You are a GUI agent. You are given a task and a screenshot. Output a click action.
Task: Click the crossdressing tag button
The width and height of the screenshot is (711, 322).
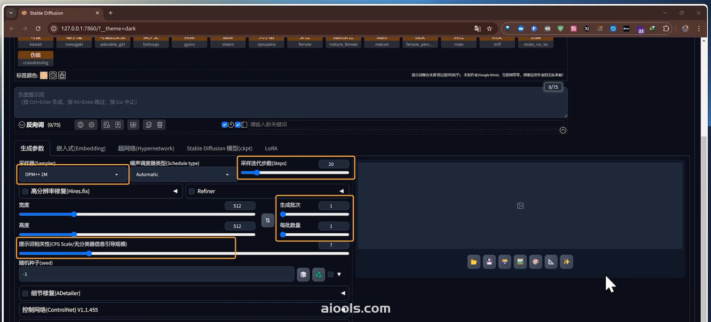coord(36,58)
